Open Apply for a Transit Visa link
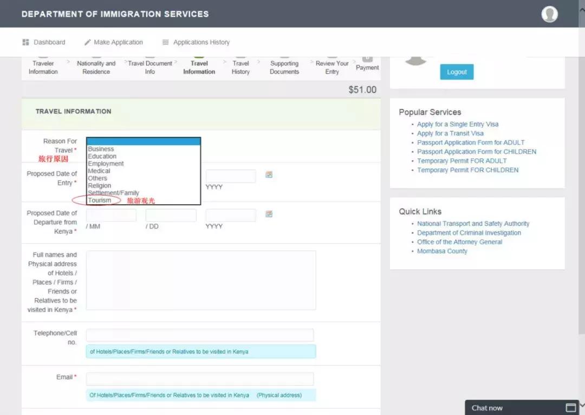The image size is (585, 415). 450,133
